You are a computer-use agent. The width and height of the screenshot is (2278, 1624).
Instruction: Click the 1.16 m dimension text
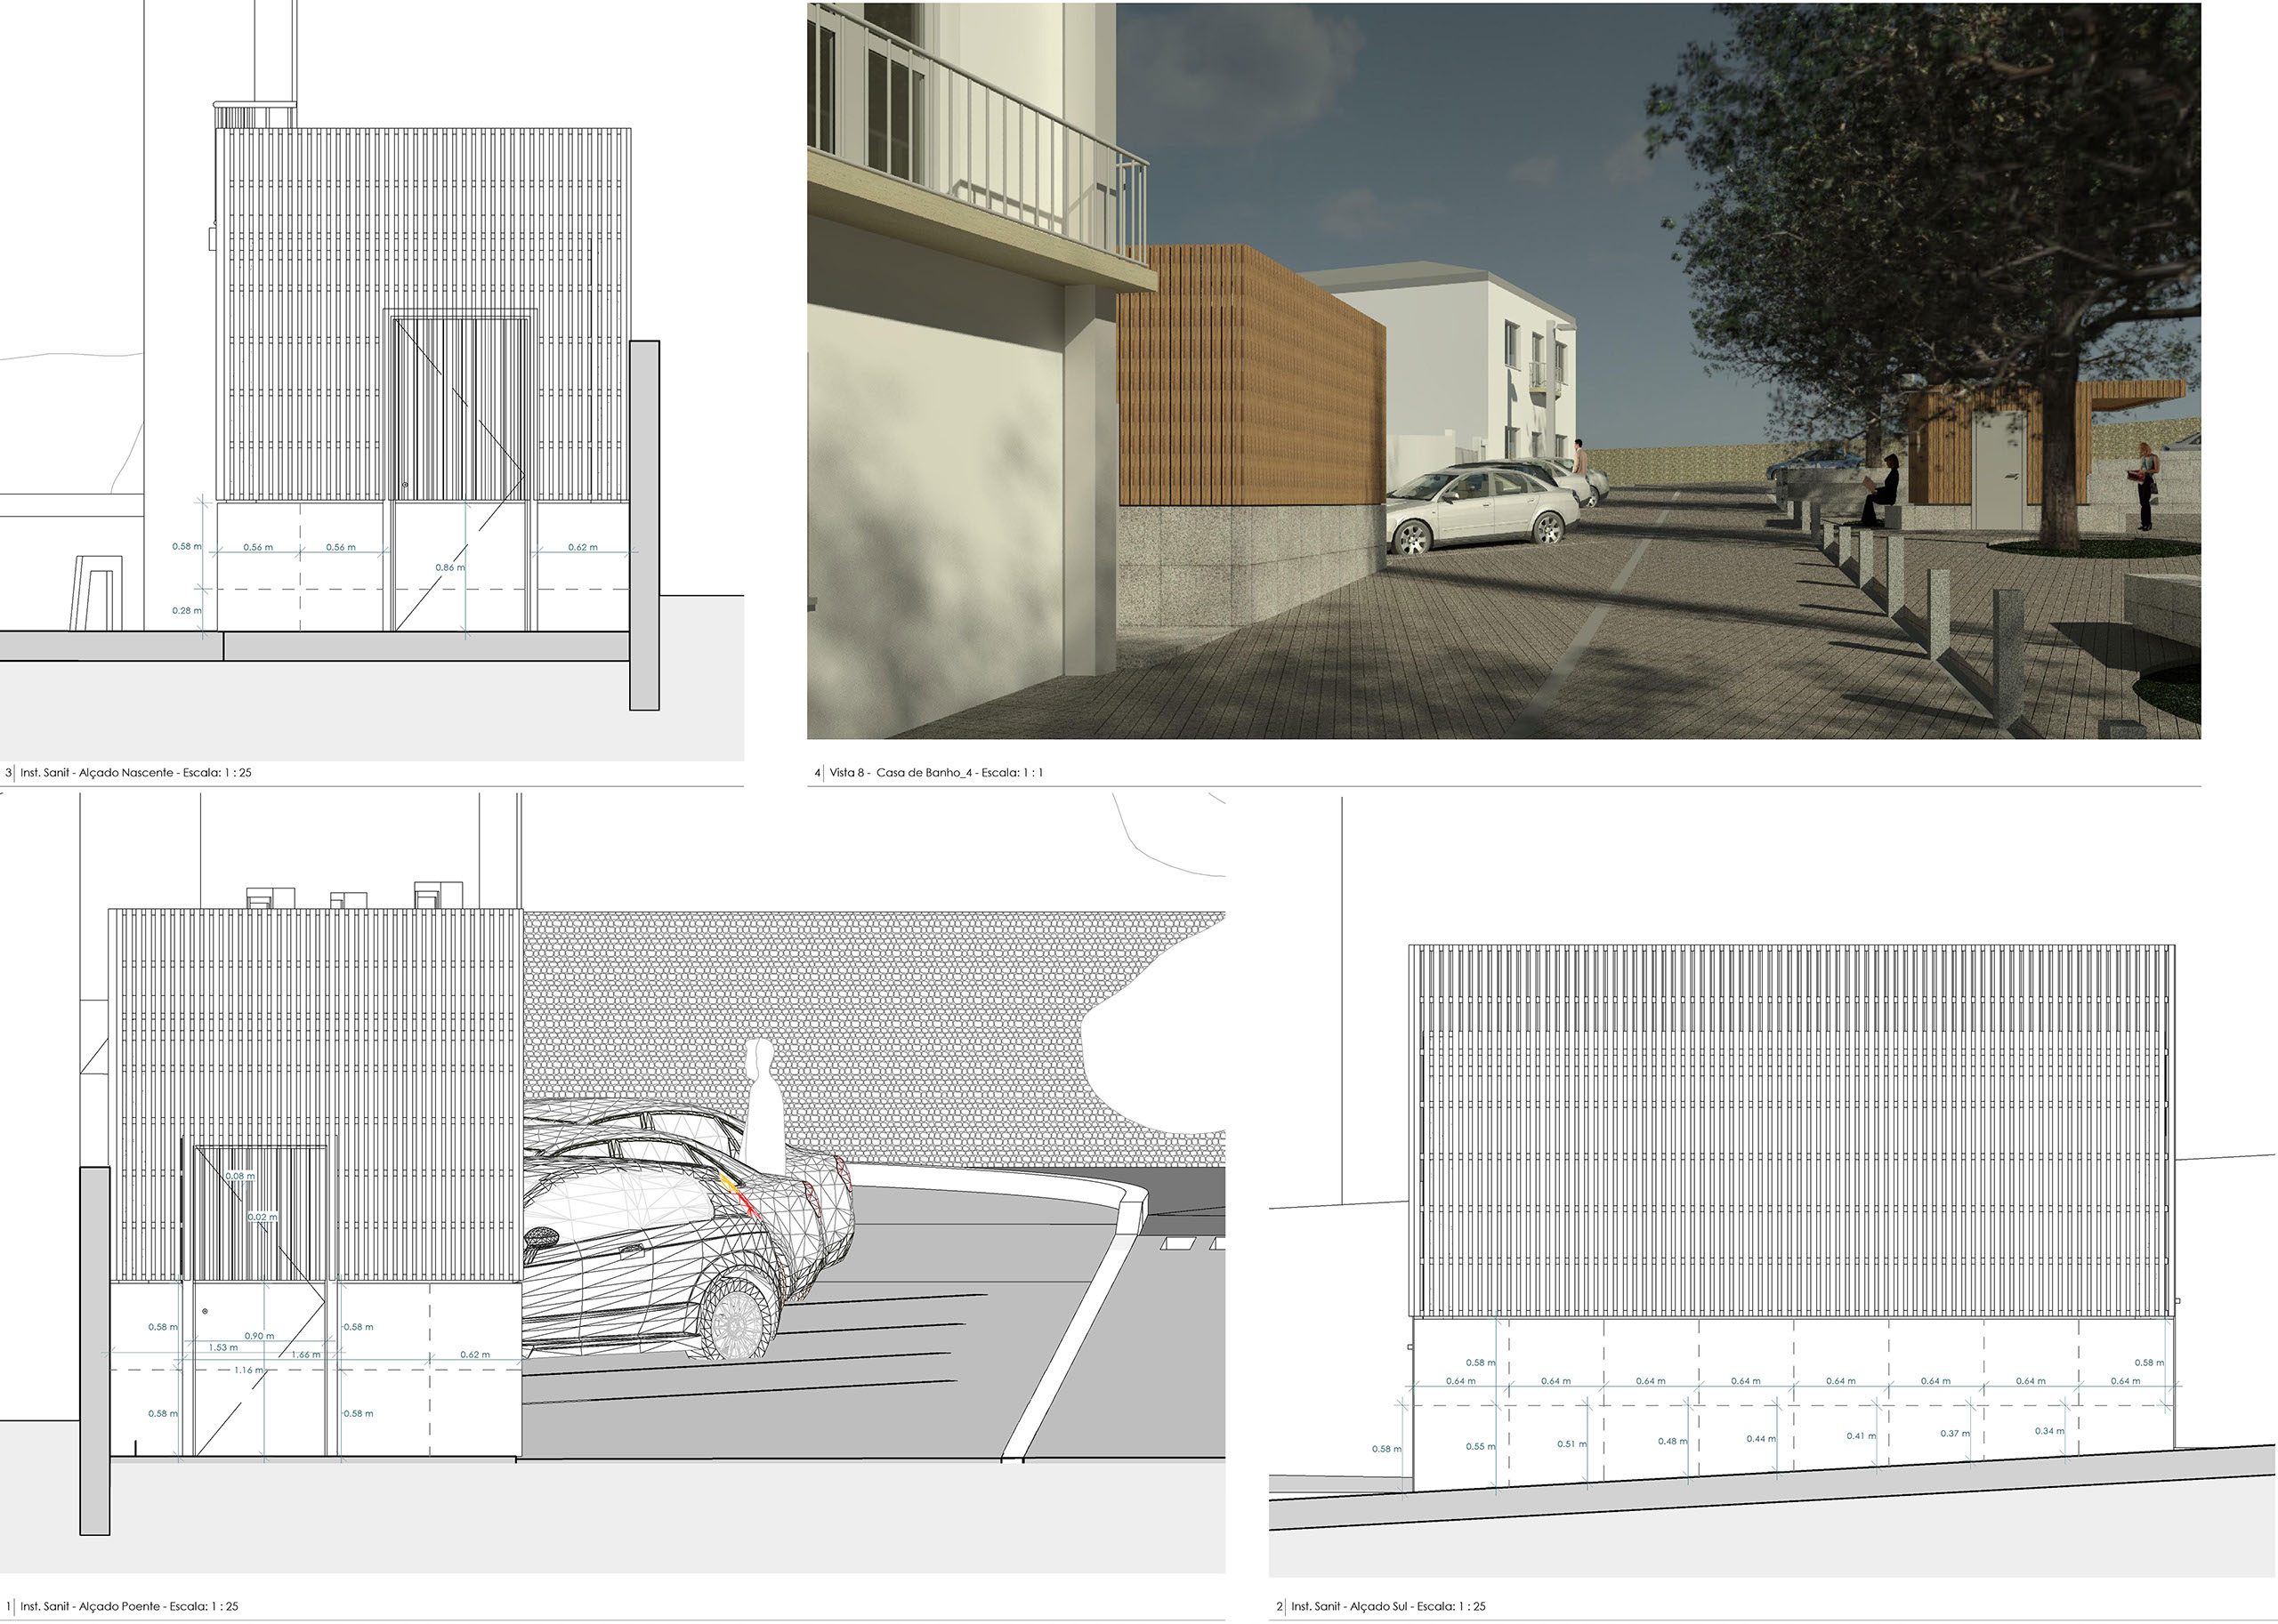click(x=249, y=1369)
